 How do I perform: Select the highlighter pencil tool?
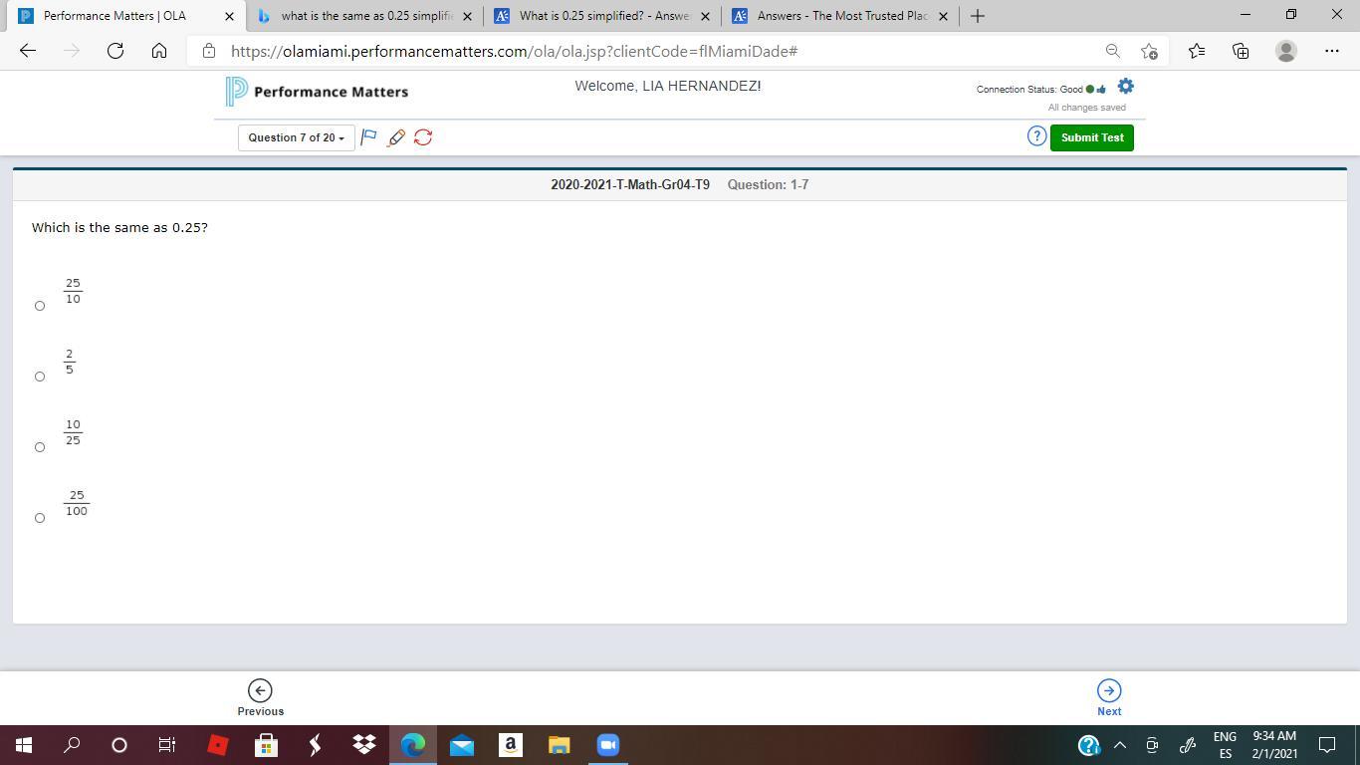[396, 137]
